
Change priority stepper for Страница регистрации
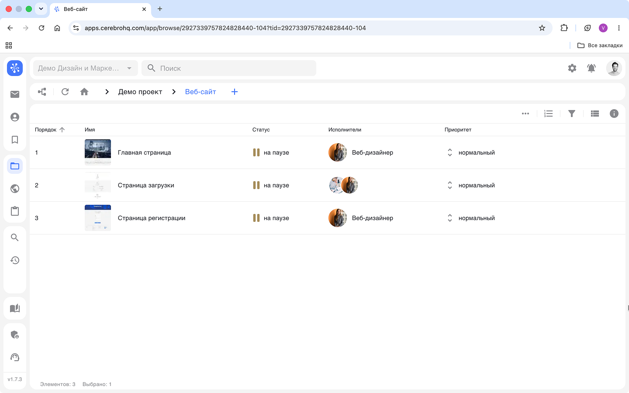pos(450,218)
